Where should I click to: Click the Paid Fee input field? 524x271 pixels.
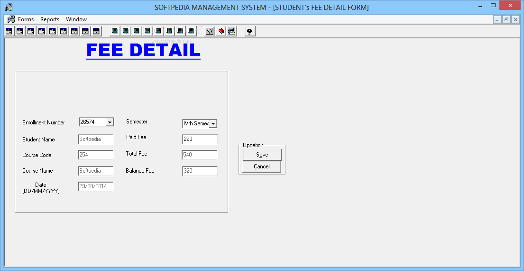[200, 139]
